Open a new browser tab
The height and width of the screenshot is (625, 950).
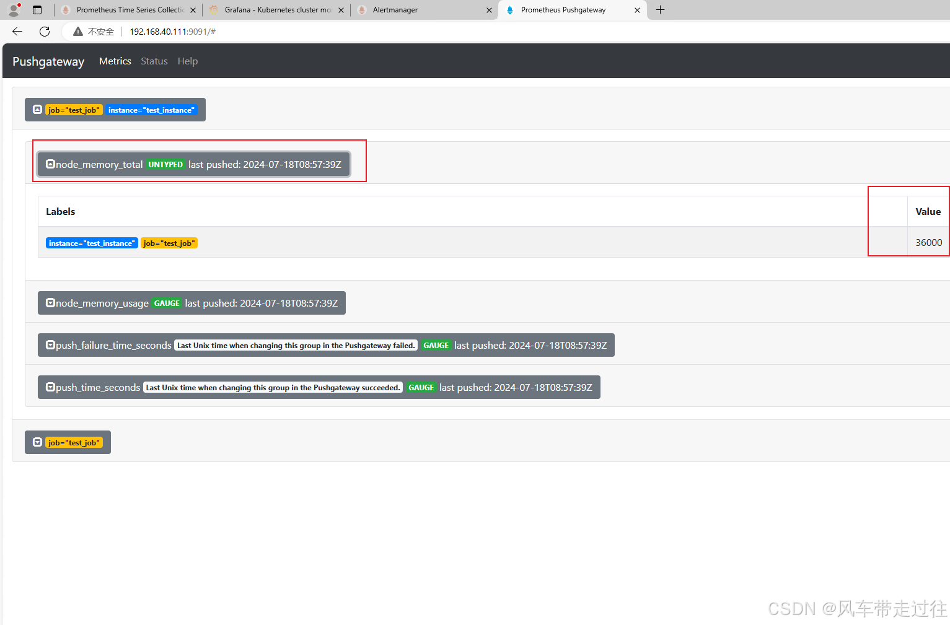pyautogui.click(x=661, y=10)
